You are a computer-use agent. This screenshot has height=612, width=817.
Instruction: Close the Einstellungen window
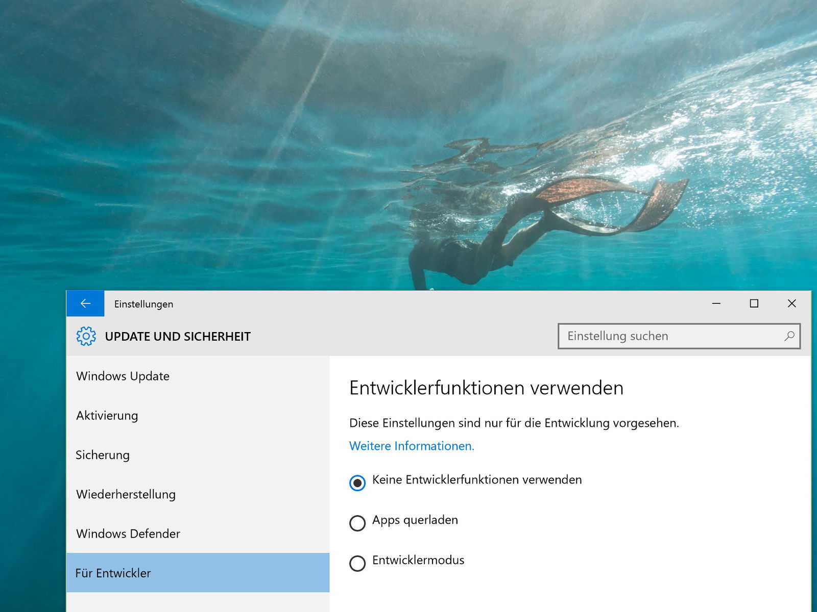[x=791, y=303]
